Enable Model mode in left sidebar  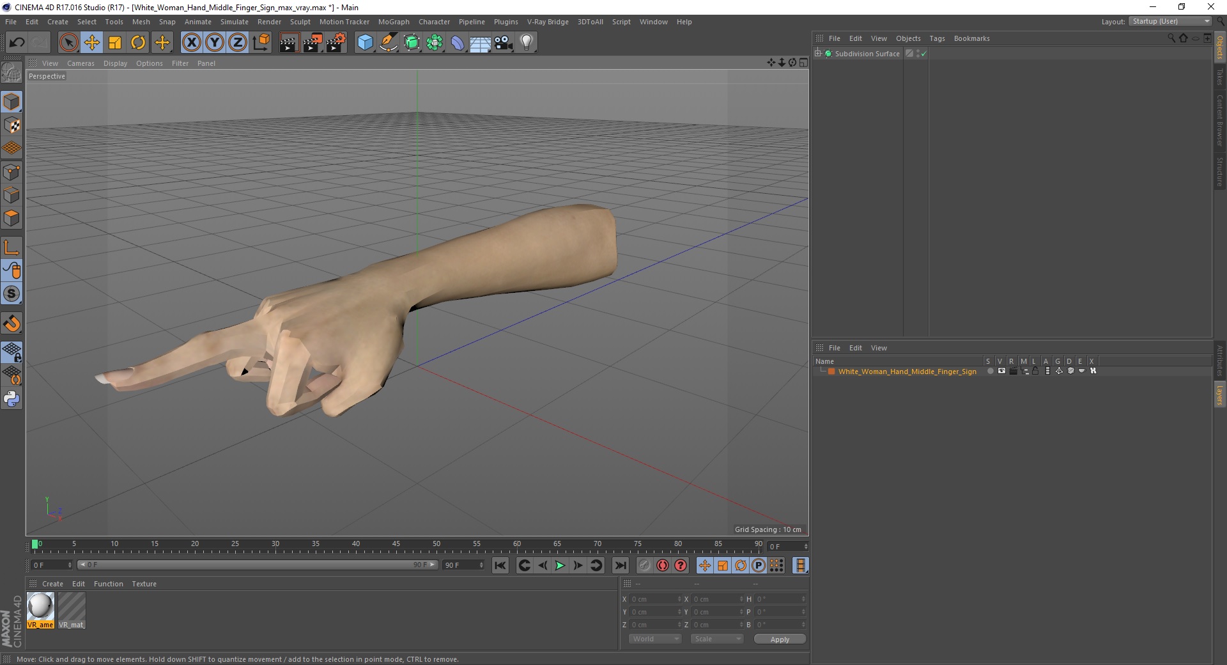(x=12, y=102)
